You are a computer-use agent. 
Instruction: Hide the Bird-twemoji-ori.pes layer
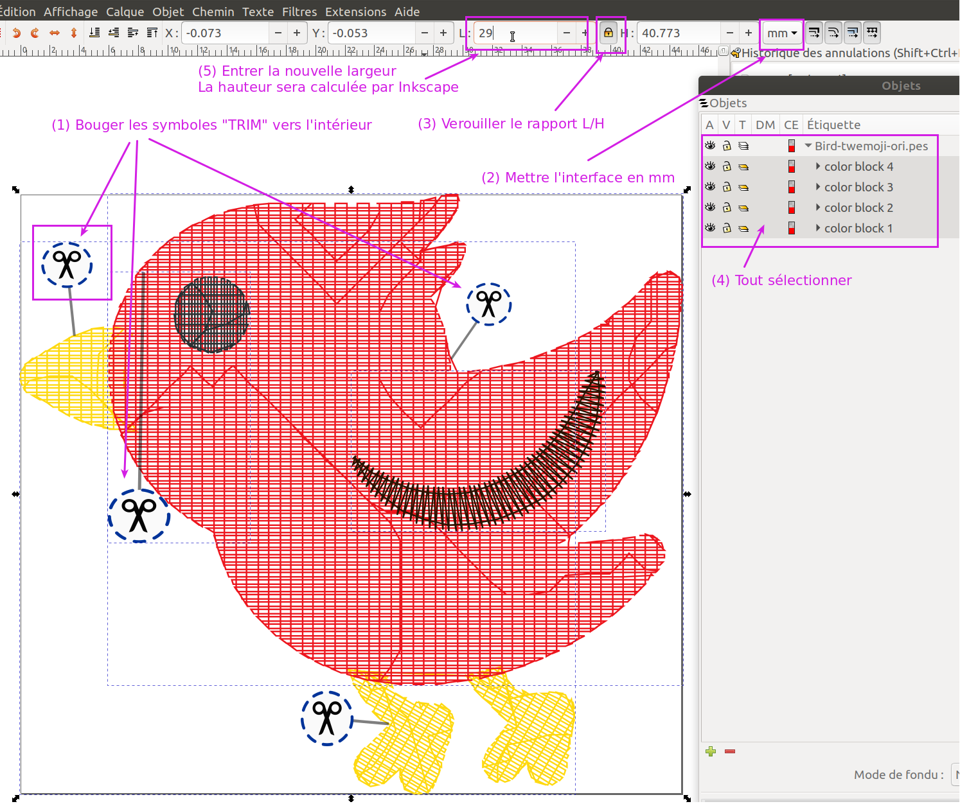[710, 146]
